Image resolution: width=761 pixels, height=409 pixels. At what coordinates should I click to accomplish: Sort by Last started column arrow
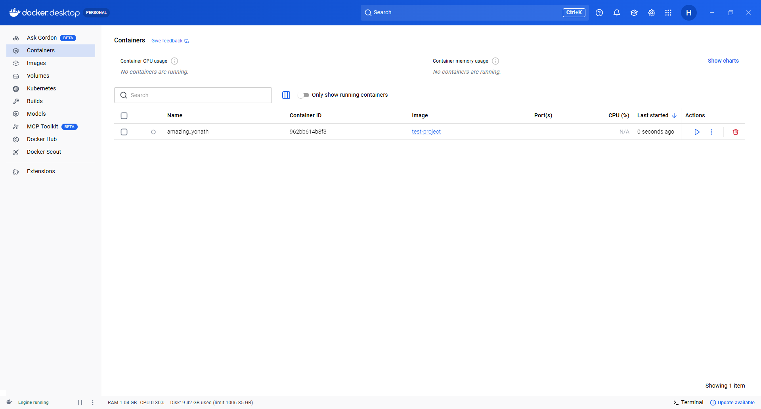[674, 116]
